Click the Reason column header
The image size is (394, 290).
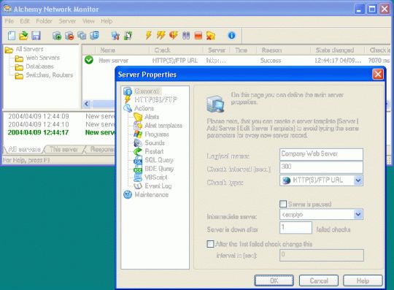(283, 50)
